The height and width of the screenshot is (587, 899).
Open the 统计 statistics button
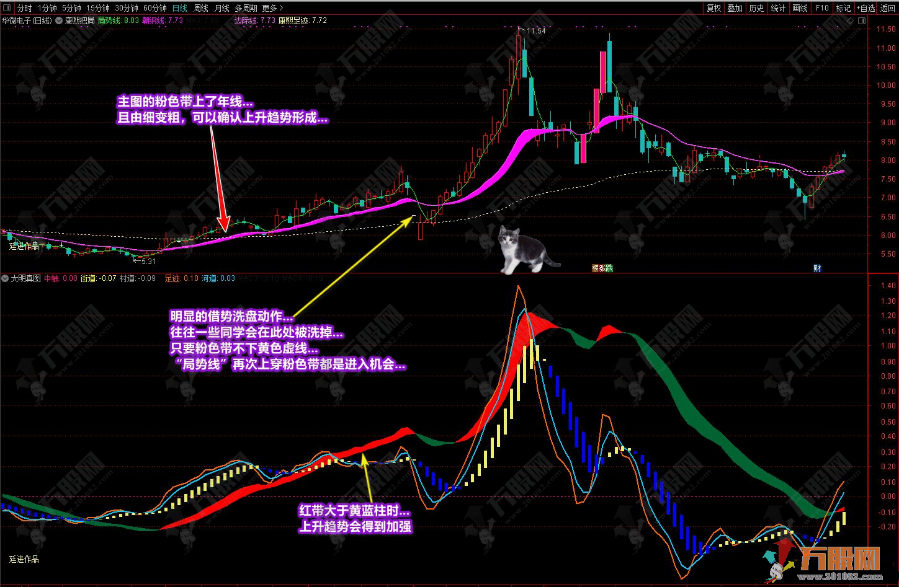[778, 8]
